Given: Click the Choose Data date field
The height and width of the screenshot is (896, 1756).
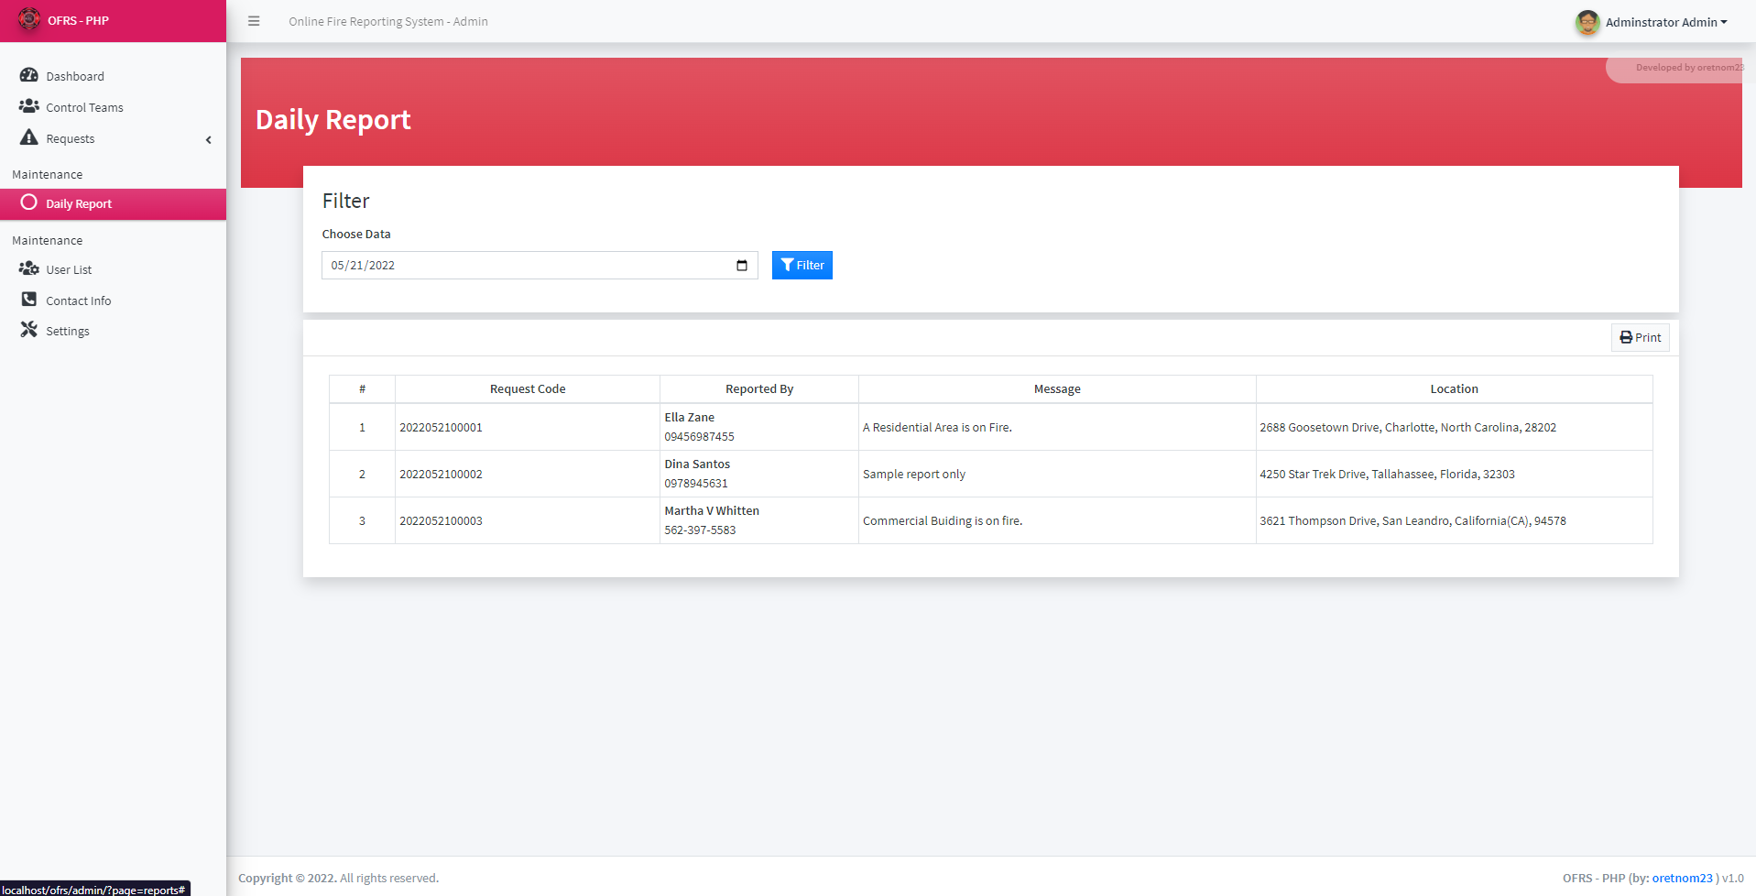Looking at the screenshot, I should [x=540, y=265].
